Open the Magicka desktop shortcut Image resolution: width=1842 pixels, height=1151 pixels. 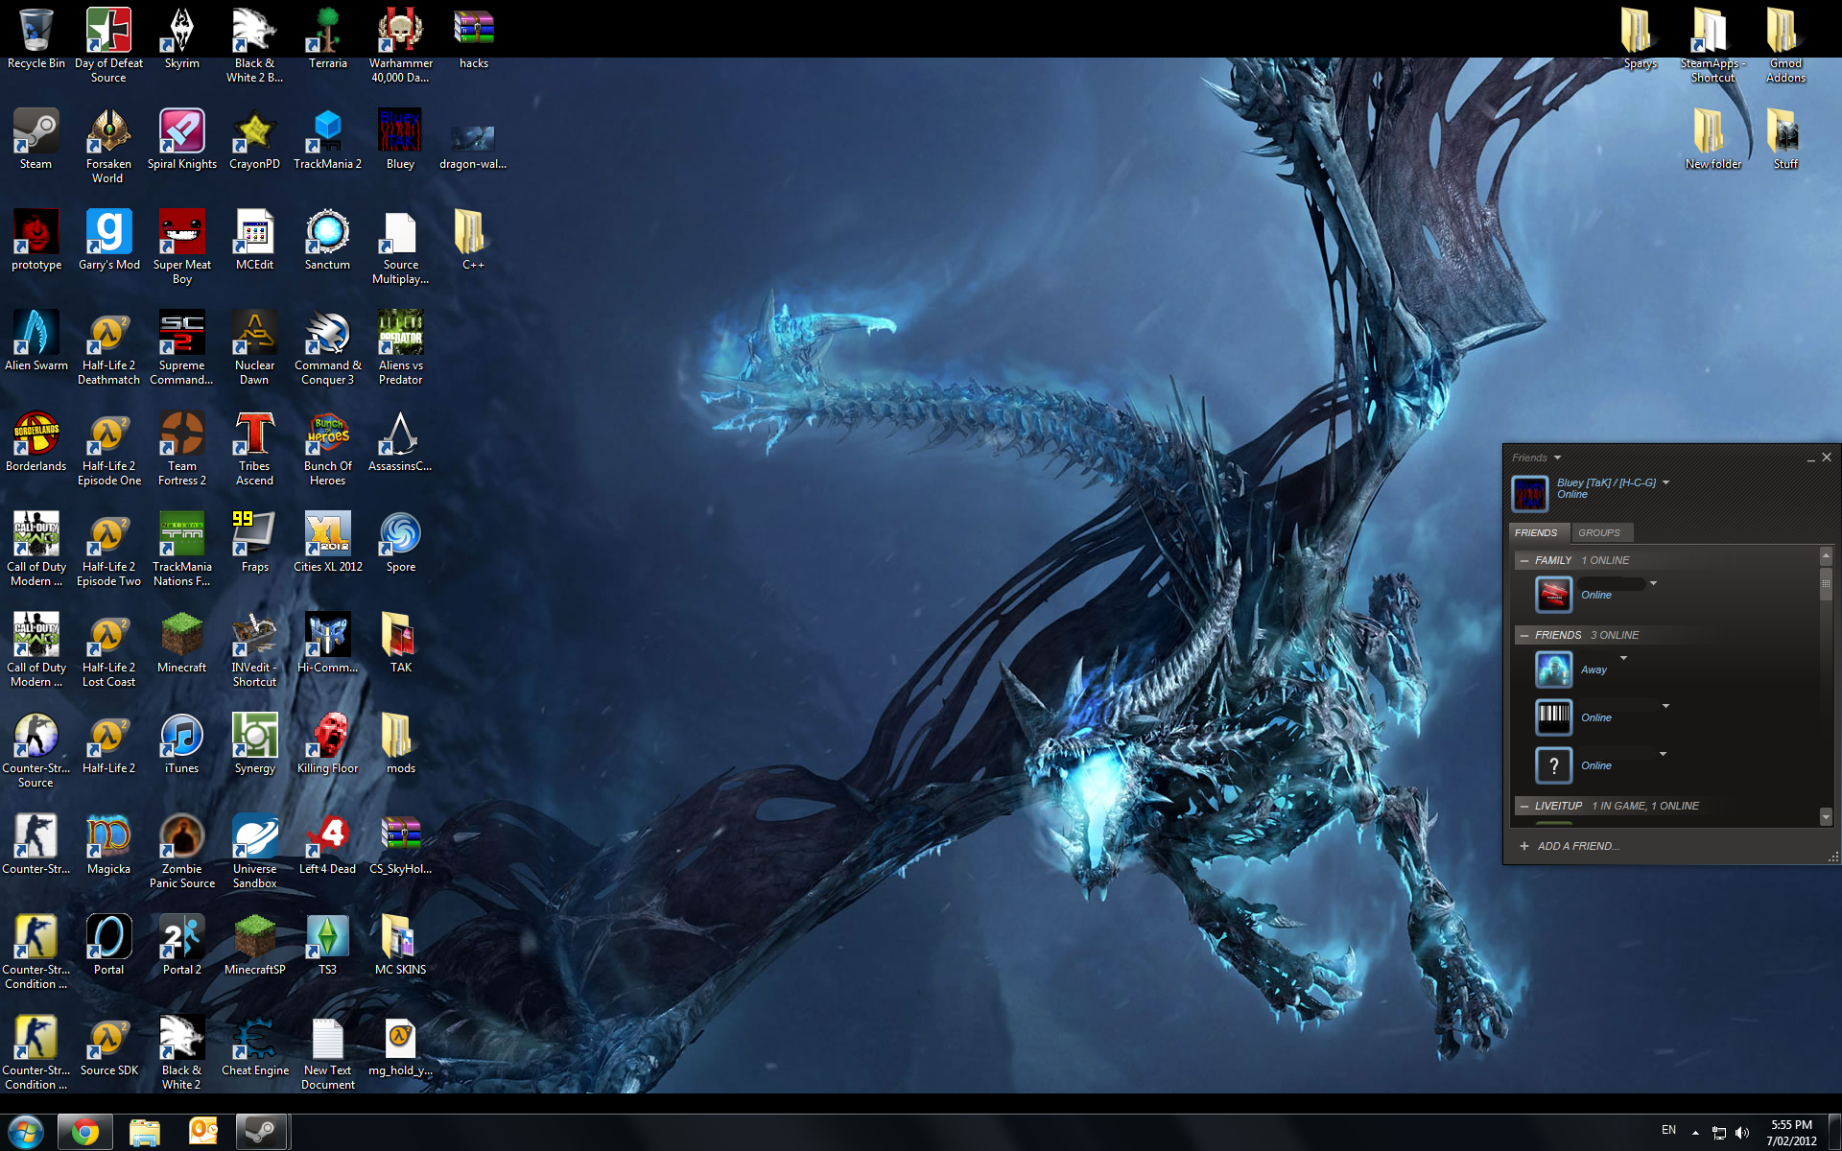click(x=108, y=844)
